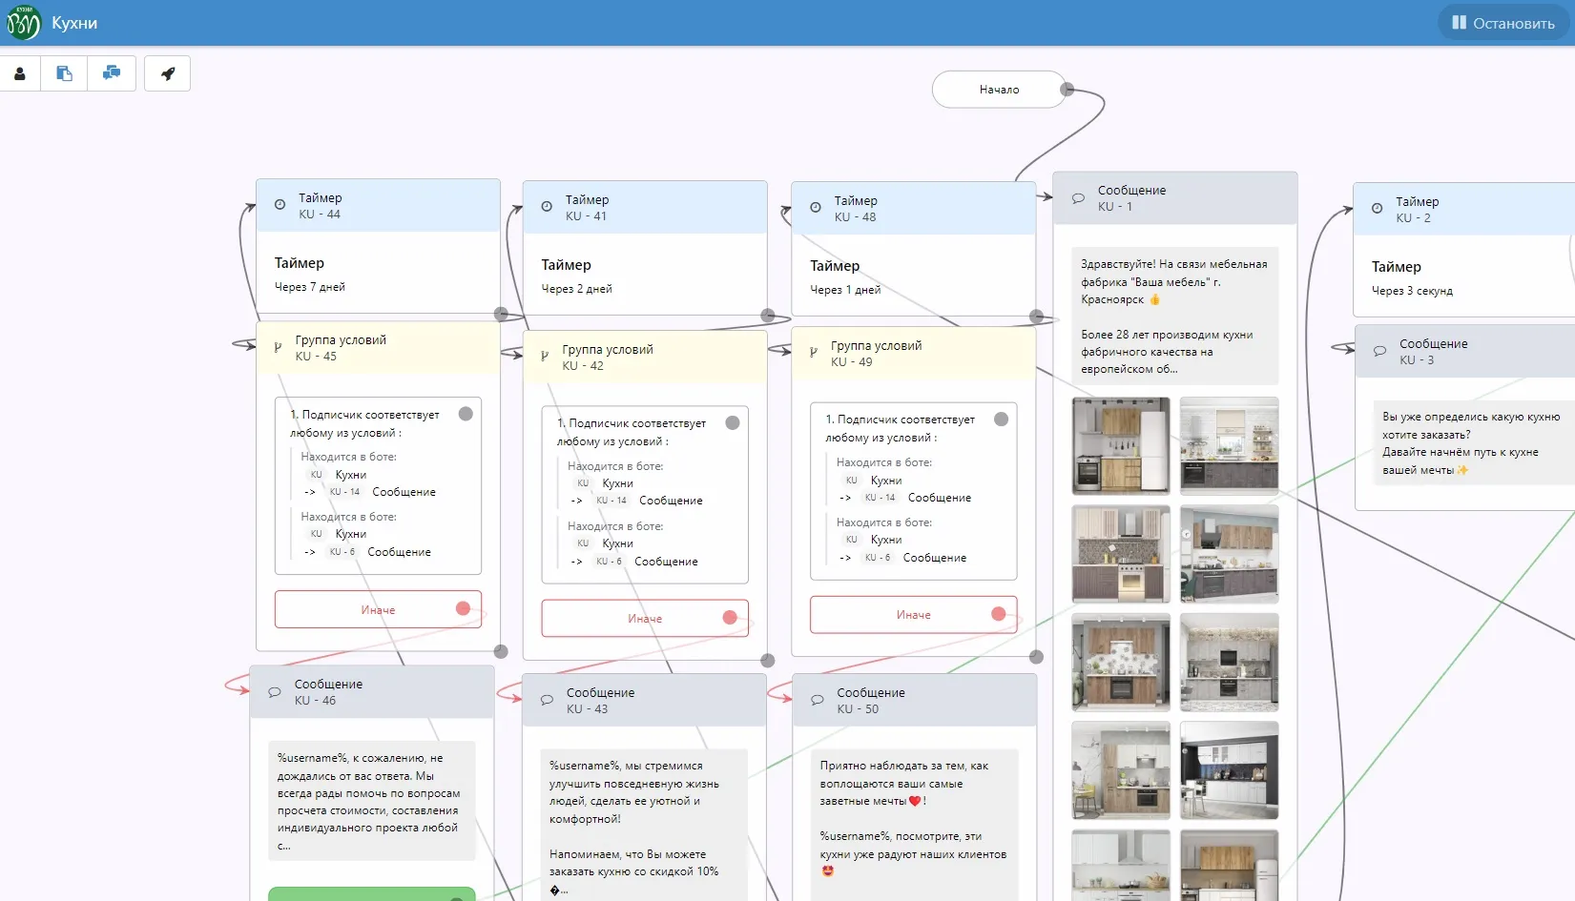Click clock icon on Таймер KU - 44
Viewport: 1575px width, 901px height.
click(280, 205)
